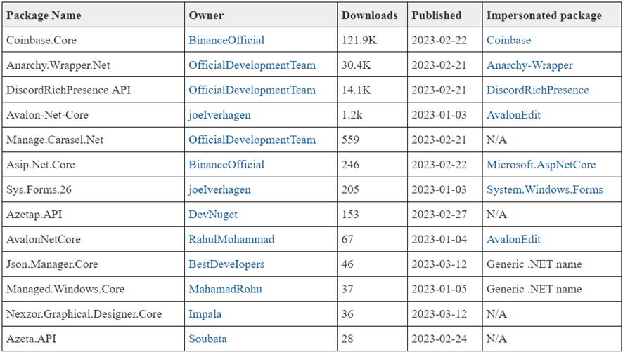
Task: Open the Coinbase impersonated package link
Action: [x=508, y=41]
